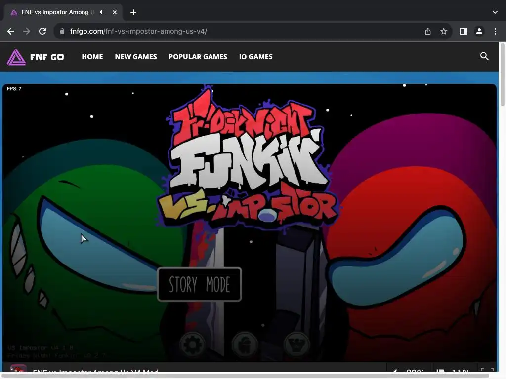506x379 pixels.
Task: Open the side panel icon
Action: 464,31
